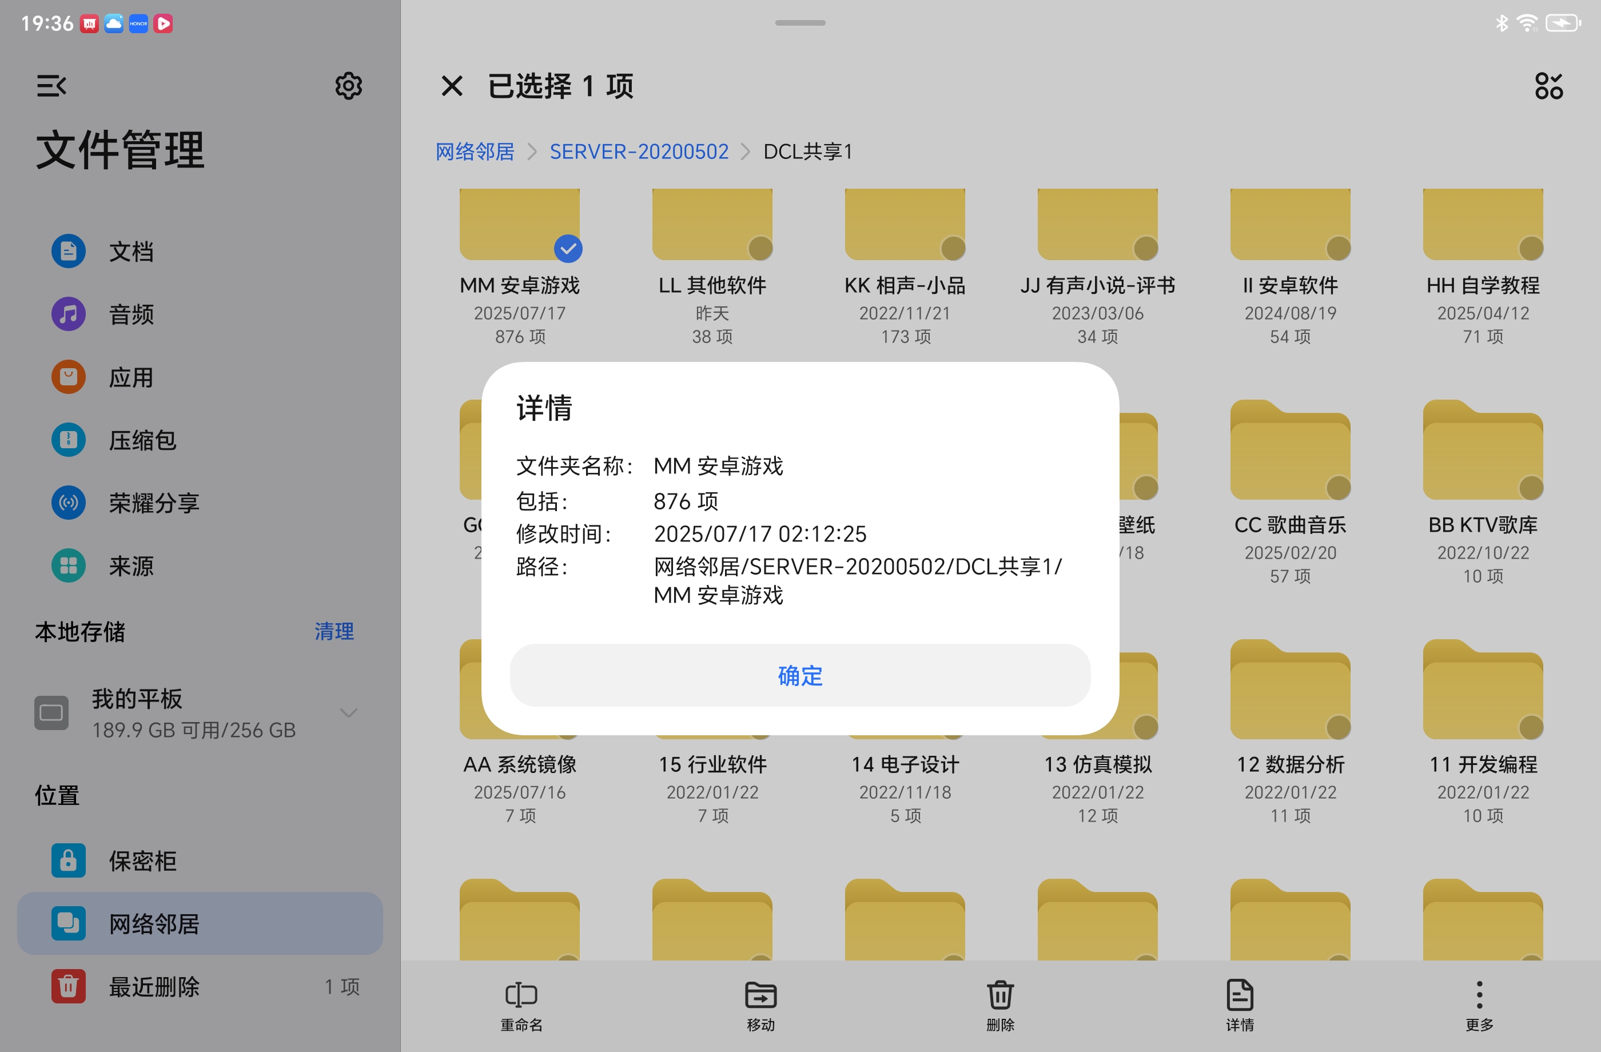Tap the 清理 link beside local storage

(x=334, y=632)
